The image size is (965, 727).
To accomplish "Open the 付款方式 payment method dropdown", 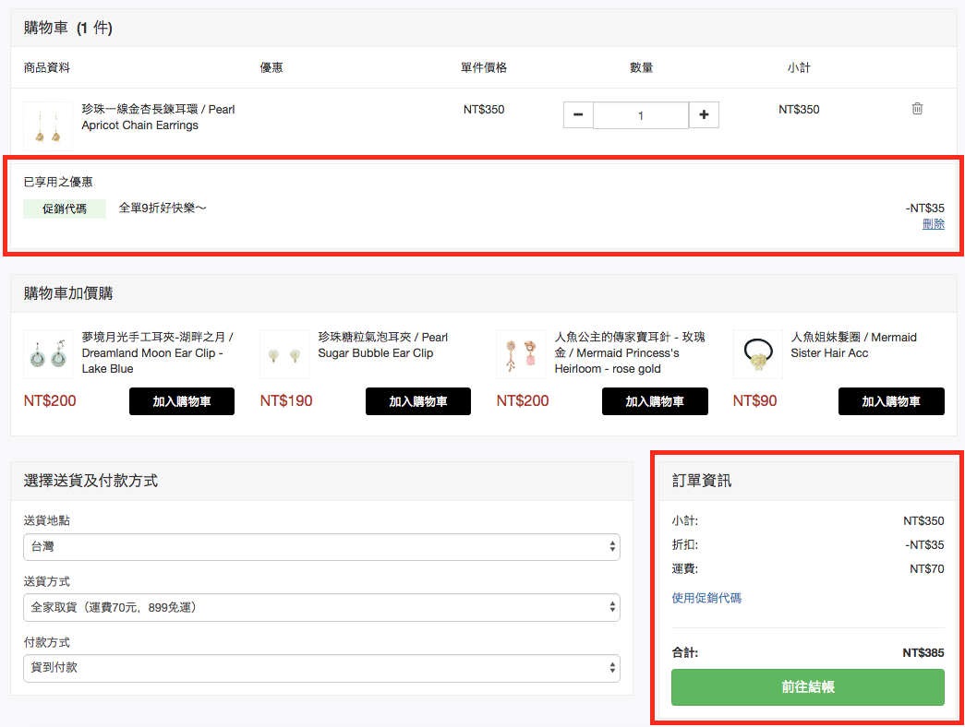I will click(x=321, y=668).
